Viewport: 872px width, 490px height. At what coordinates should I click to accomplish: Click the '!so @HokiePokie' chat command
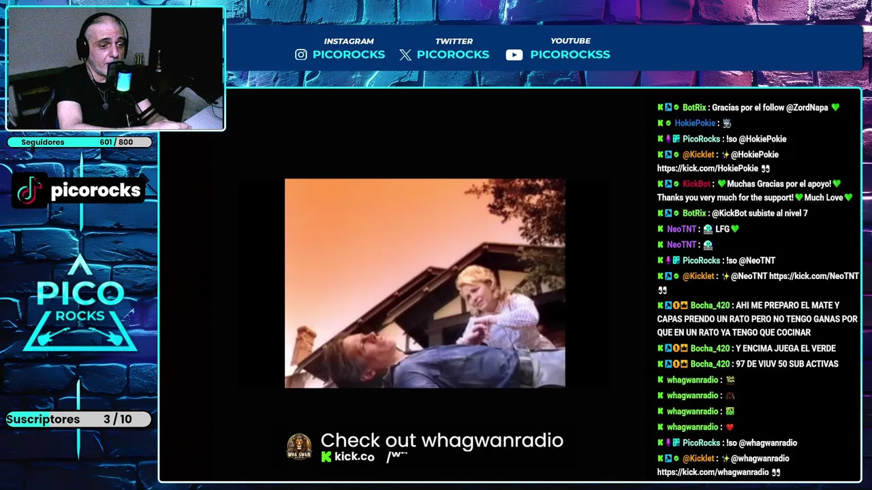[x=756, y=139]
